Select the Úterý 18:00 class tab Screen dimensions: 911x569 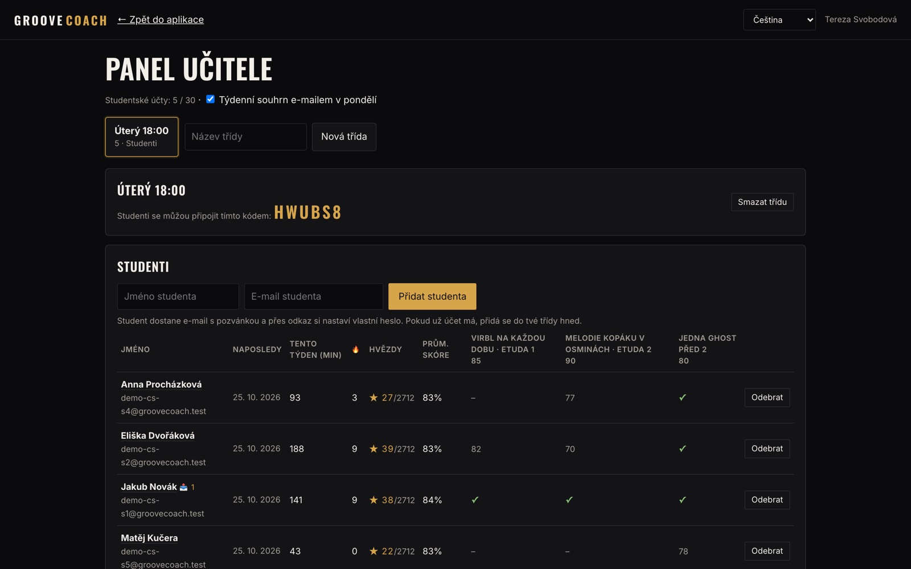pyautogui.click(x=142, y=137)
